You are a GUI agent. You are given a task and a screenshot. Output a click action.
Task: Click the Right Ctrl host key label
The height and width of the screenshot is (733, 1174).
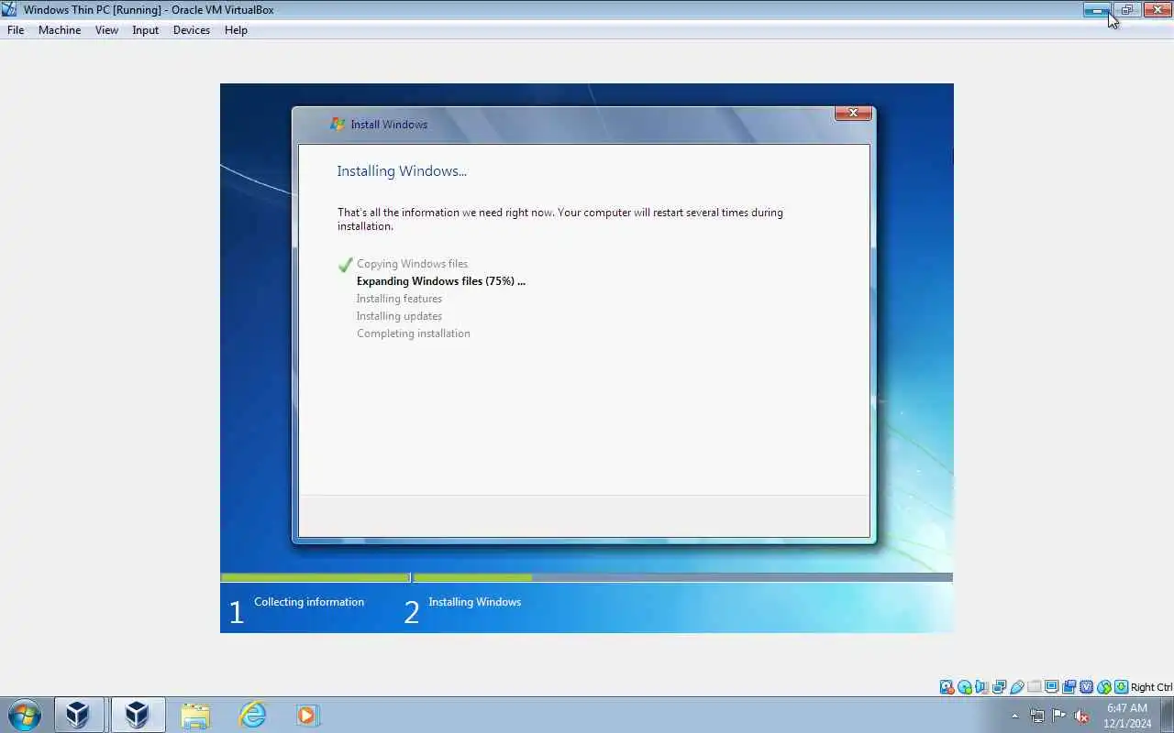pyautogui.click(x=1151, y=687)
